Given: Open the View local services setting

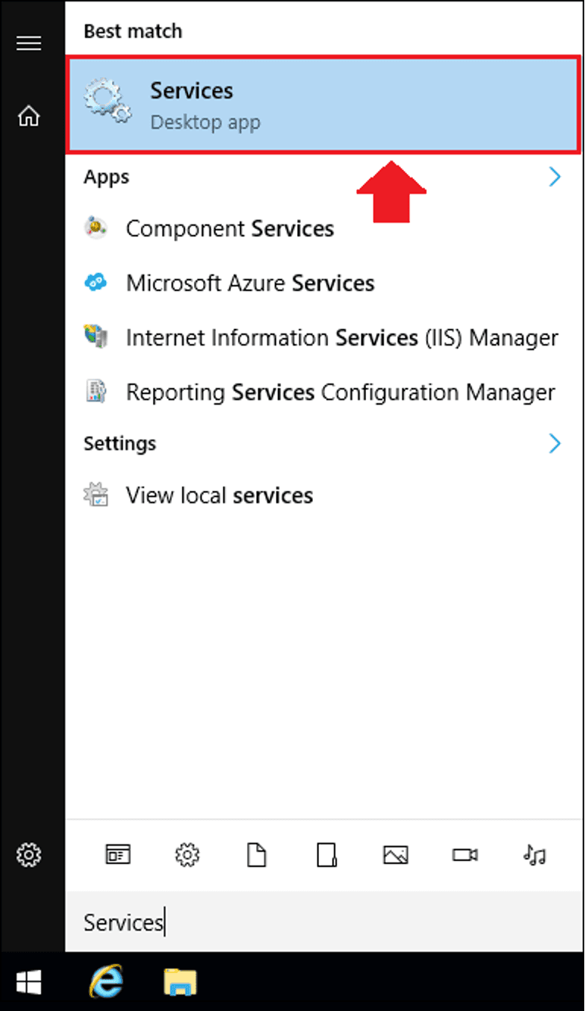Looking at the screenshot, I should pyautogui.click(x=219, y=496).
